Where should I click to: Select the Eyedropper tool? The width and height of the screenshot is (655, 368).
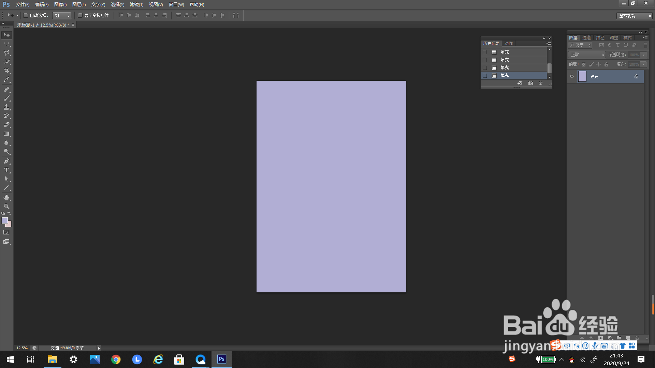6,80
